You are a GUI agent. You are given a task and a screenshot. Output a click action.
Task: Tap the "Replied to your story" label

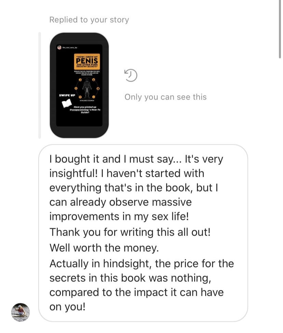click(x=89, y=20)
